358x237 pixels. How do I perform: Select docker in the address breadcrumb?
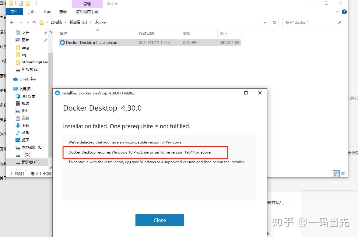[x=101, y=22]
